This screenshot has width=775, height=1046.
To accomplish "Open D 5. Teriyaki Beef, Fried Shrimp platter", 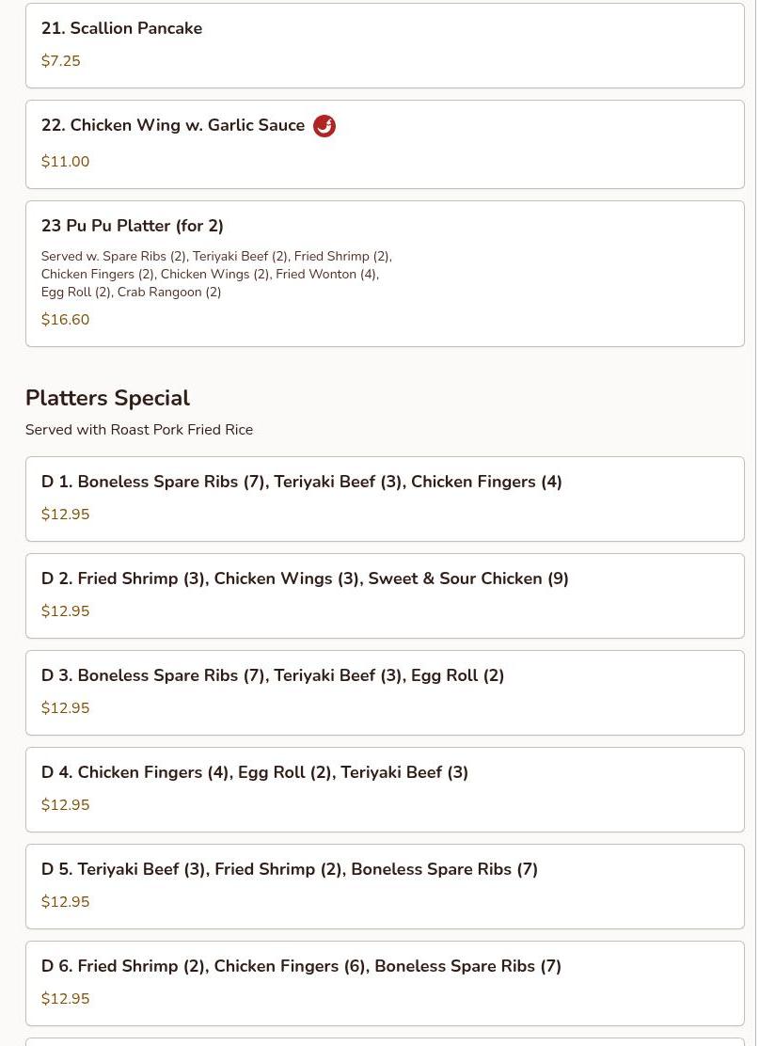I will [290, 869].
